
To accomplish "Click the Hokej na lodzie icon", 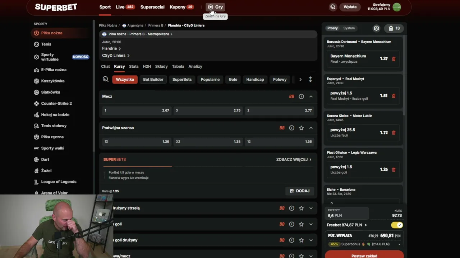I will click(x=36, y=115).
